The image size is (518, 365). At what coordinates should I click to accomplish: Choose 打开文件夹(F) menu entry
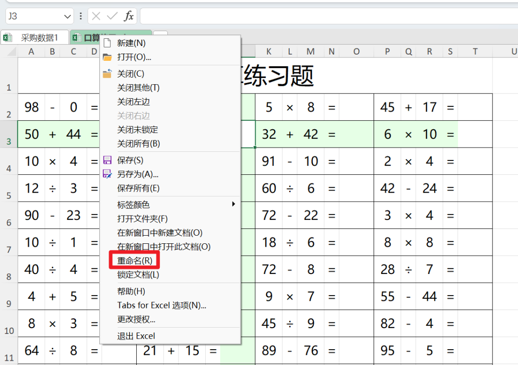point(170,218)
